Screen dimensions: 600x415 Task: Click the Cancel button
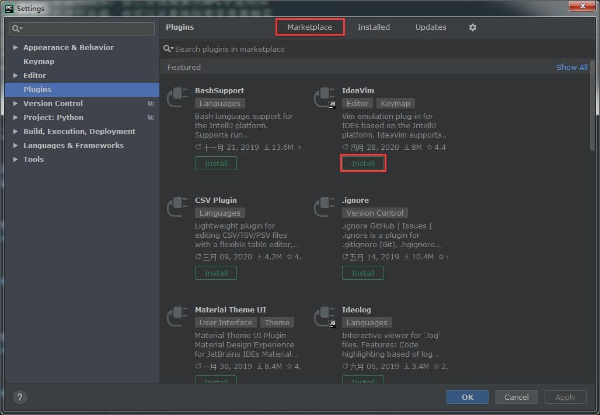[x=516, y=397]
